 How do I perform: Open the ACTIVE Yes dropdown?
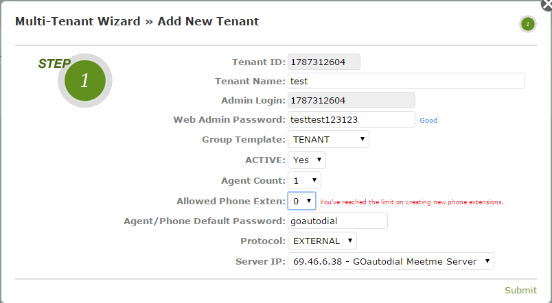(307, 160)
